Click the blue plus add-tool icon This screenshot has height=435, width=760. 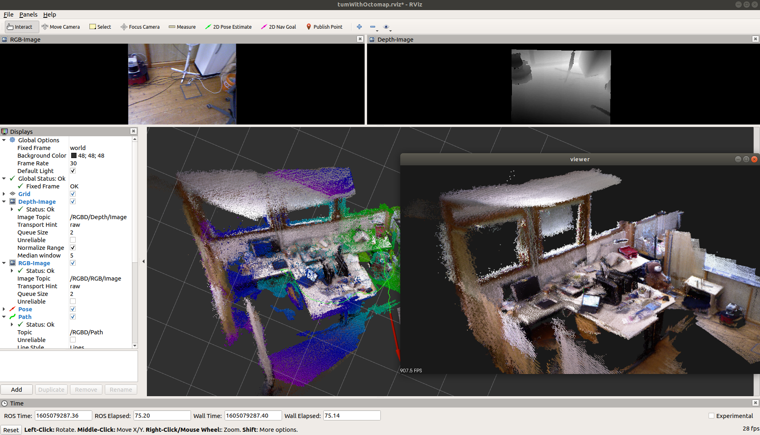(359, 27)
